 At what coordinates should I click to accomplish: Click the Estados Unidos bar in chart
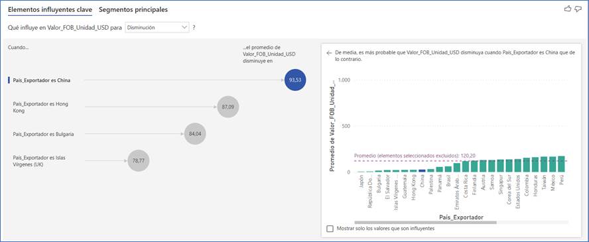517,166
